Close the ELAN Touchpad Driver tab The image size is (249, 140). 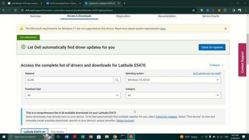pyautogui.click(x=80, y=3)
